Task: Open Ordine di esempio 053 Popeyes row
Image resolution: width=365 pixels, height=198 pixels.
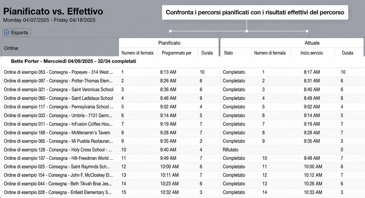Action: (59, 72)
